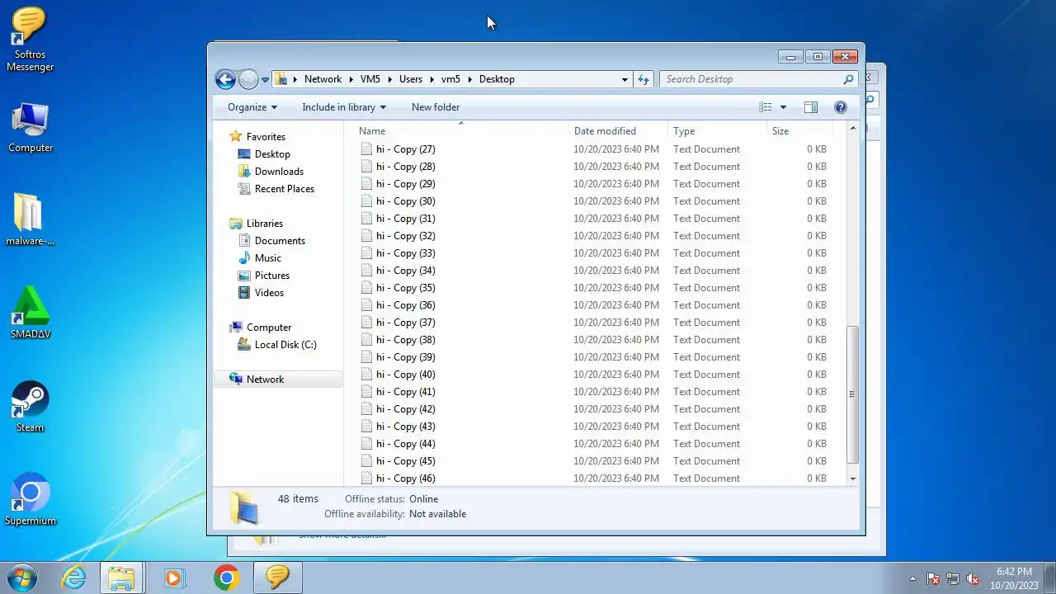This screenshot has height=594, width=1056.
Task: Open Computer desktop icon
Action: tap(31, 128)
